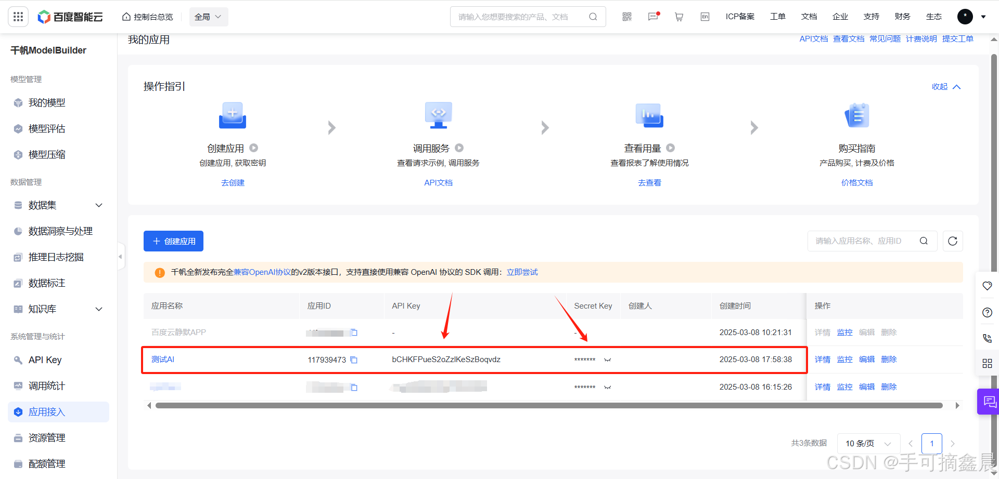Click the blue 创建应用 button
Viewport: 999px width, 479px height.
(x=173, y=241)
